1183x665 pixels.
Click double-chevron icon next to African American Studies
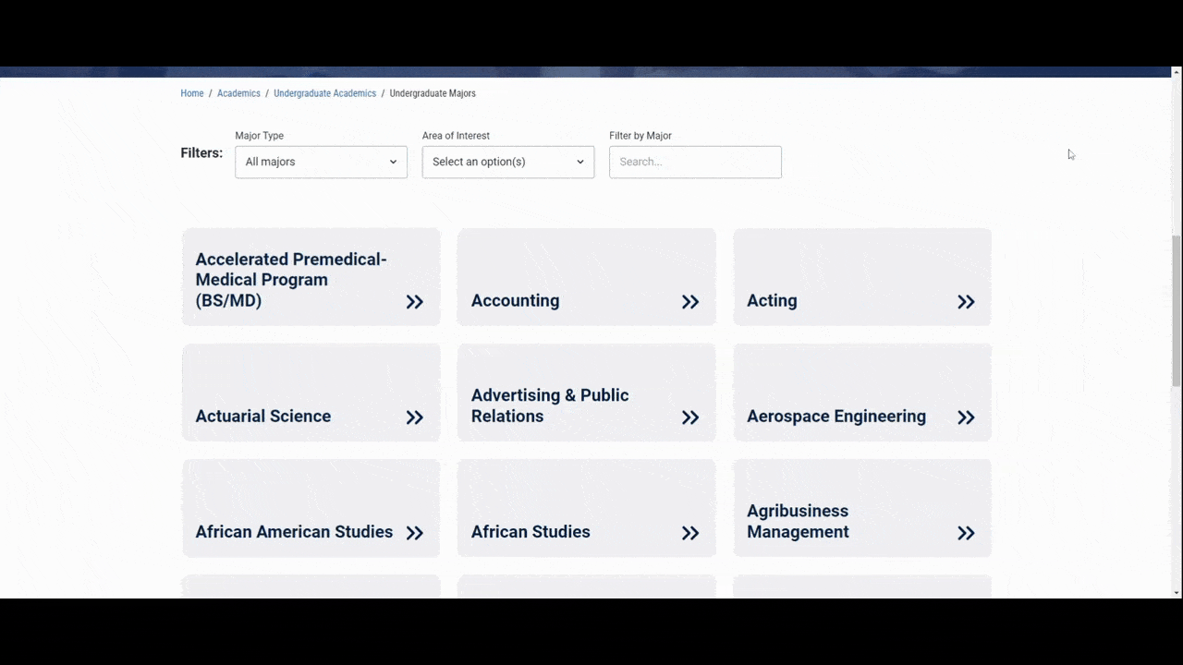pyautogui.click(x=414, y=533)
